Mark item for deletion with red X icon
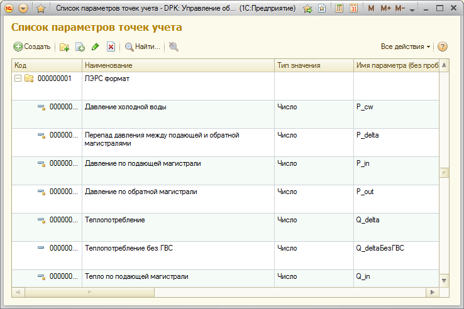 [111, 46]
